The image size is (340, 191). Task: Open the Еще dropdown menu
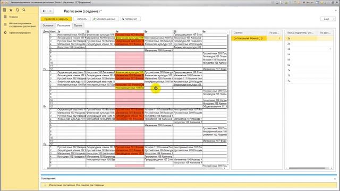(x=328, y=19)
